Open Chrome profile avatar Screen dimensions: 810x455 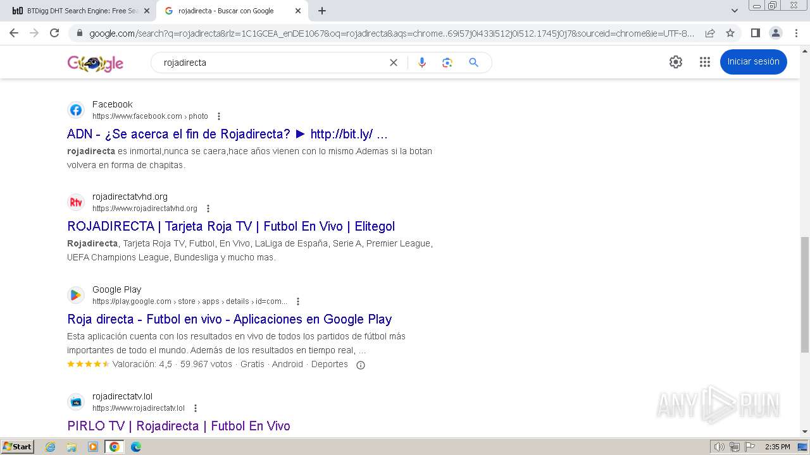point(775,33)
